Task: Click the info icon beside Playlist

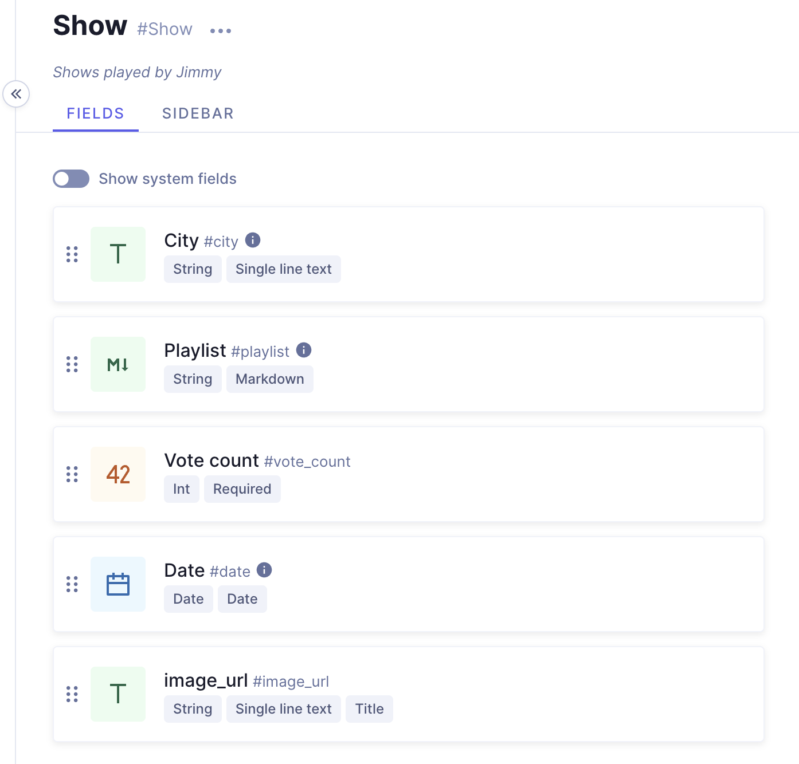Action: click(304, 350)
